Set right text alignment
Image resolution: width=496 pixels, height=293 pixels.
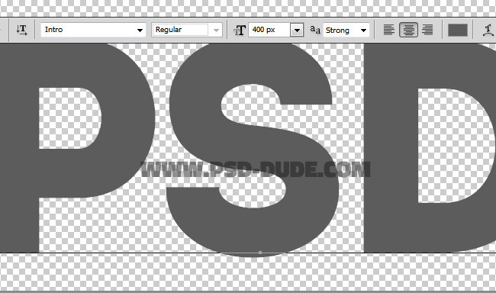coord(427,30)
